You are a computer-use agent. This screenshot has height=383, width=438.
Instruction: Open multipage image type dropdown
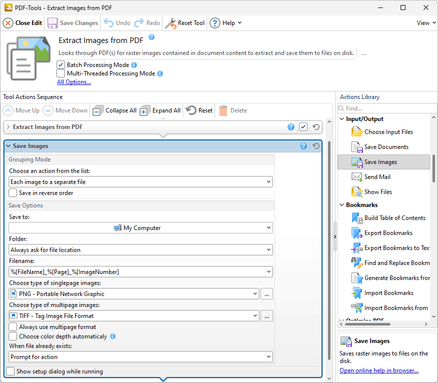pos(134,316)
